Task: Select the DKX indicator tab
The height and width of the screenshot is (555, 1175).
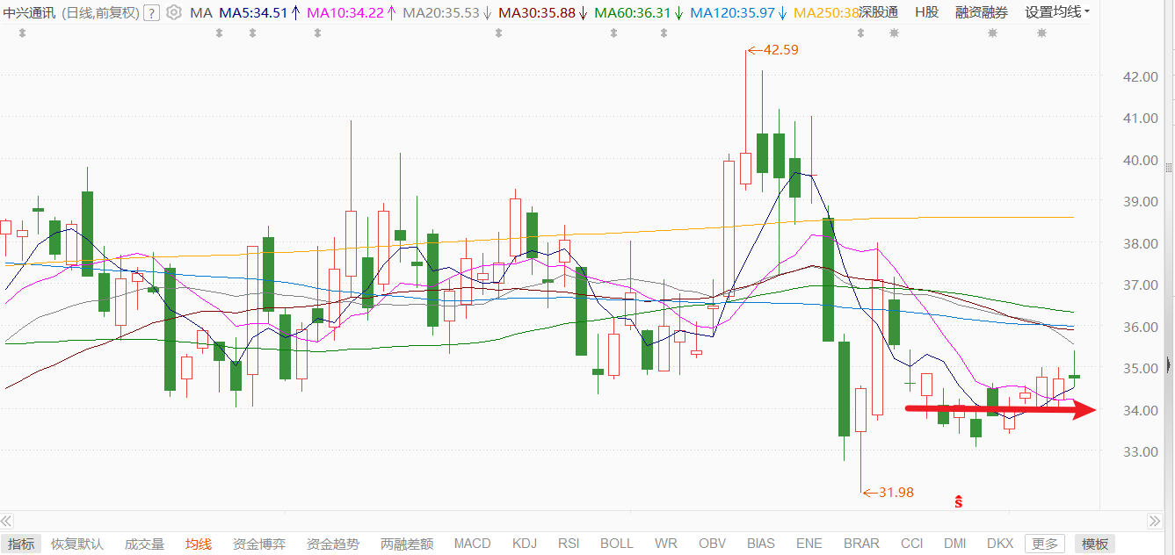Action: pyautogui.click(x=1000, y=544)
